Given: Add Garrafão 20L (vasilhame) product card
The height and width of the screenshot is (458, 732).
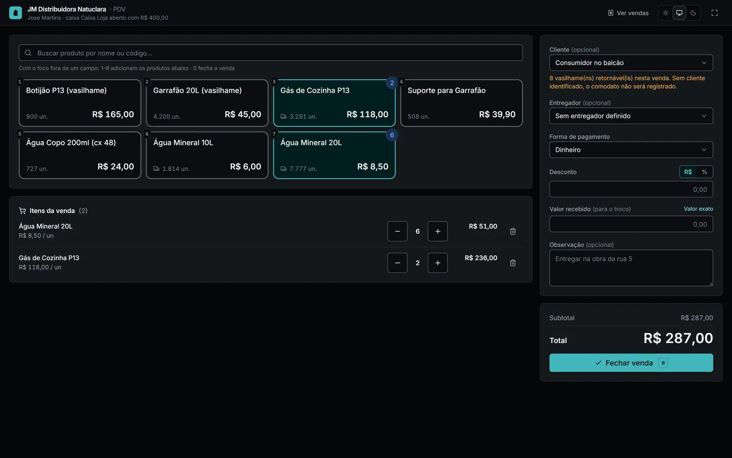Looking at the screenshot, I should [207, 103].
